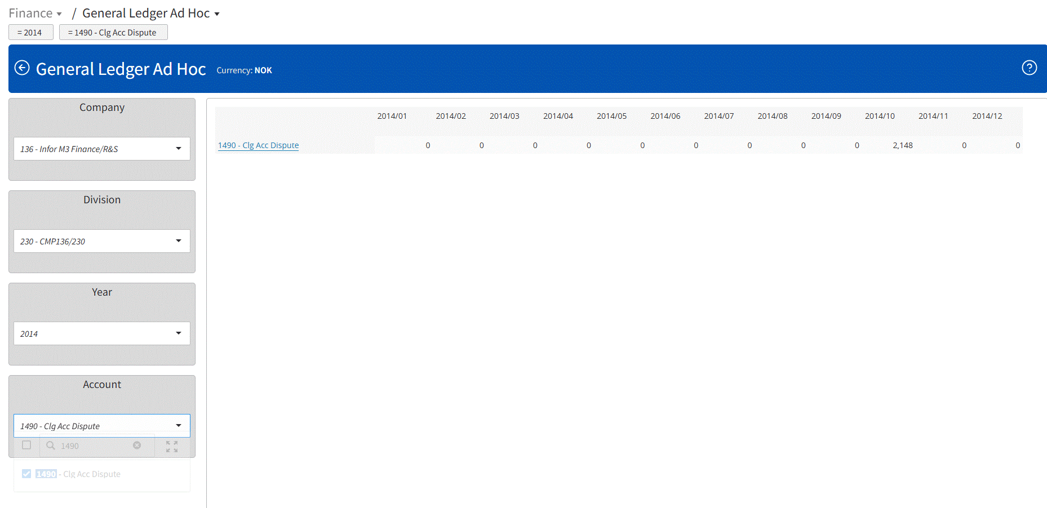Viewport: 1047px width, 508px height.
Task: Expand the Finance breadcrumb chevron
Action: (x=59, y=13)
